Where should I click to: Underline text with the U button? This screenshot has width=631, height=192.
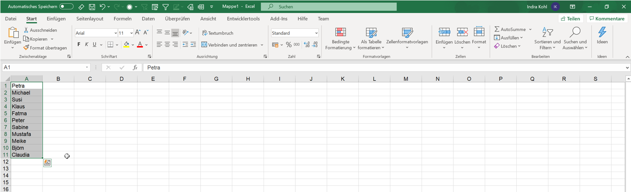(x=95, y=45)
